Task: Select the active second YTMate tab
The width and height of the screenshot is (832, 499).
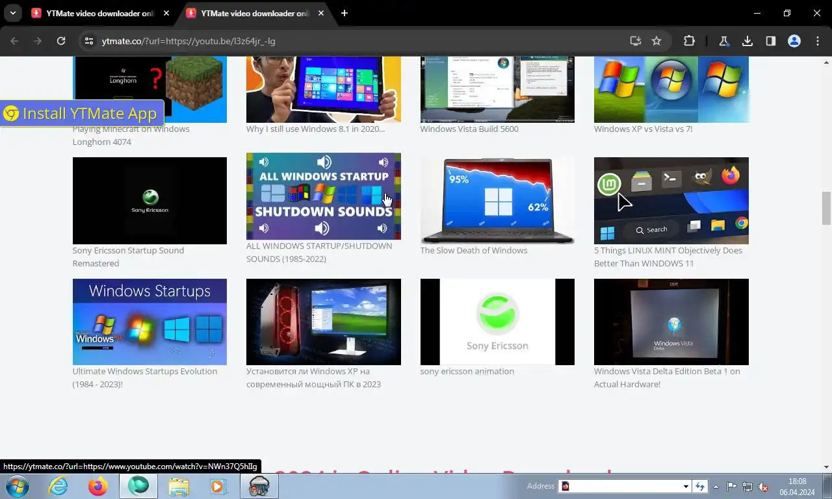Action: click(x=255, y=13)
